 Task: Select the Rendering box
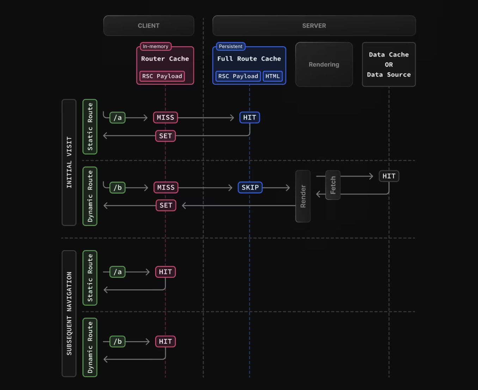click(x=324, y=65)
